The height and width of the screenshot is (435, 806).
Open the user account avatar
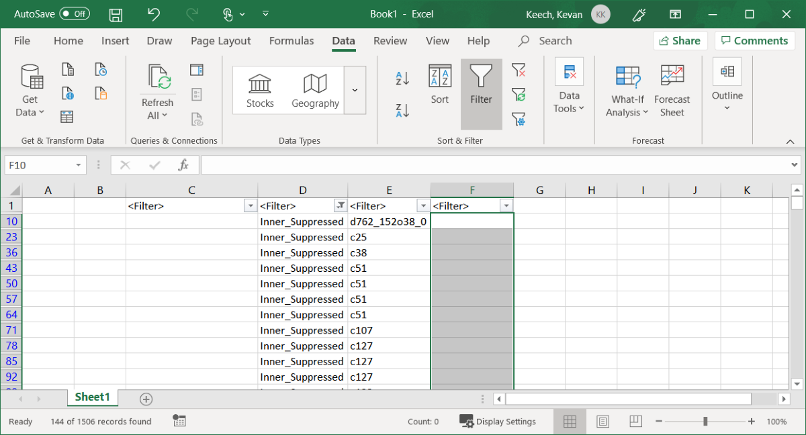(x=600, y=14)
